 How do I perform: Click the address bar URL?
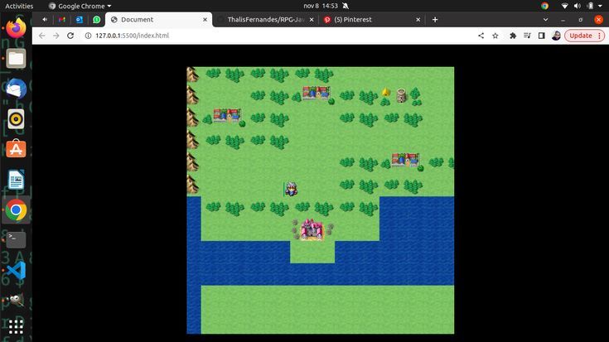coord(132,36)
